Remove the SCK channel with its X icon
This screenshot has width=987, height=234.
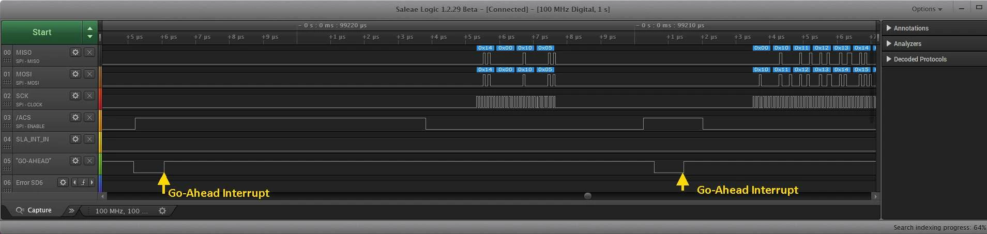pyautogui.click(x=89, y=96)
